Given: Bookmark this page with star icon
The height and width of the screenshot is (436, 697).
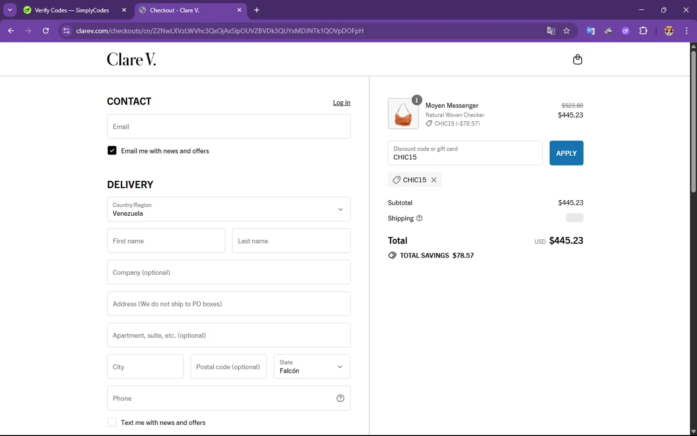Looking at the screenshot, I should (x=566, y=31).
